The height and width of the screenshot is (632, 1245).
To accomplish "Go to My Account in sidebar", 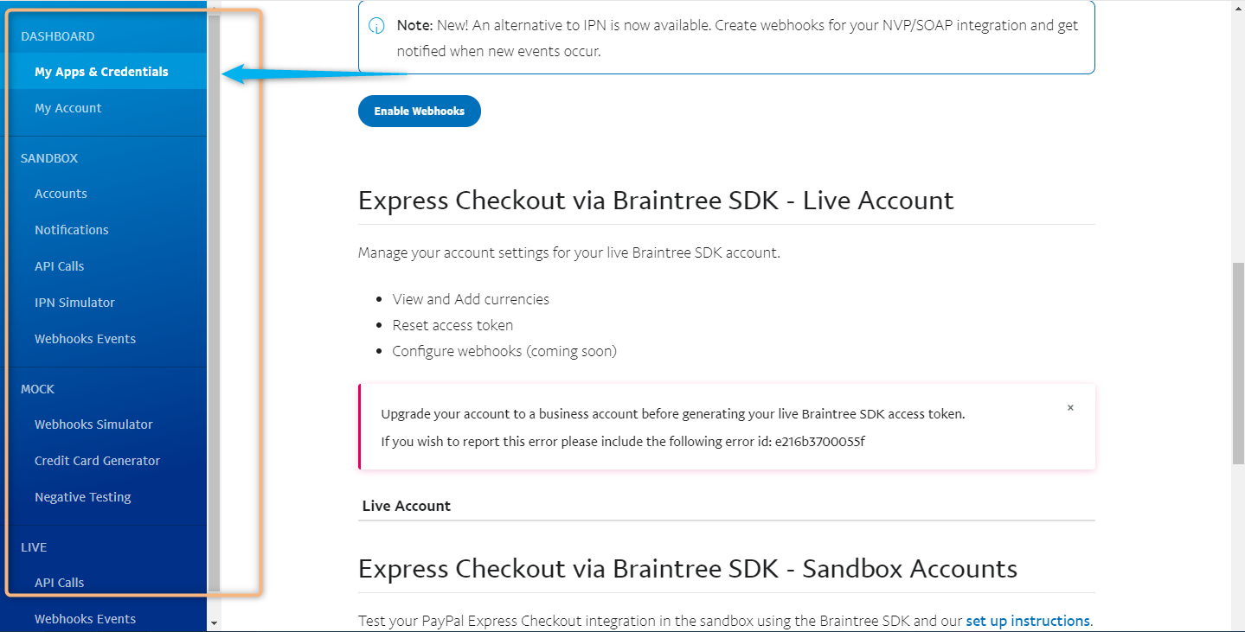I will pos(68,108).
